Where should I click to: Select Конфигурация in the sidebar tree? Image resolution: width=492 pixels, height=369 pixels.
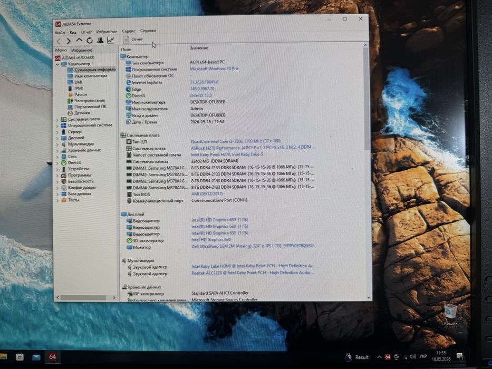coord(79,188)
